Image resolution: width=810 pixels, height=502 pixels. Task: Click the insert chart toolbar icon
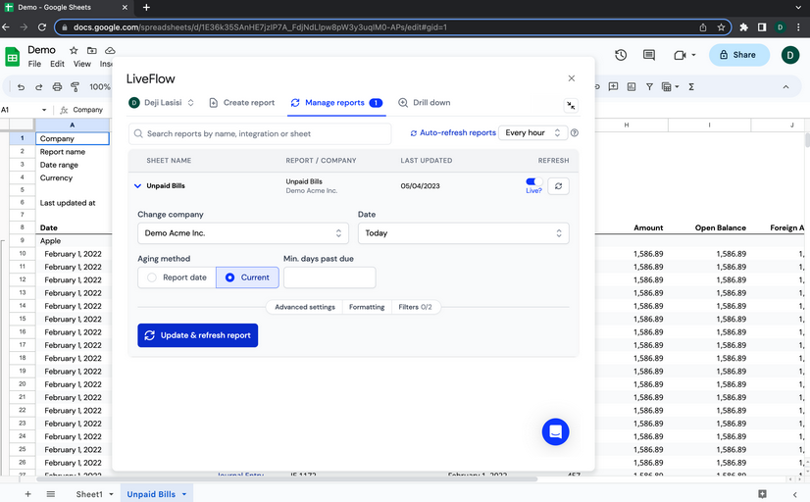click(632, 86)
